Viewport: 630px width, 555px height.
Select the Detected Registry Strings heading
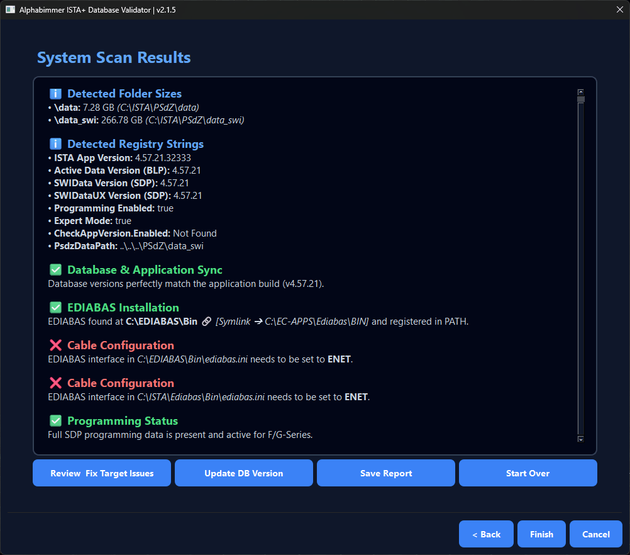(x=135, y=144)
